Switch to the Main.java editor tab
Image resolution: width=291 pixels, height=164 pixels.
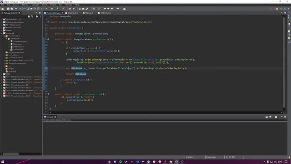[x=88, y=13]
